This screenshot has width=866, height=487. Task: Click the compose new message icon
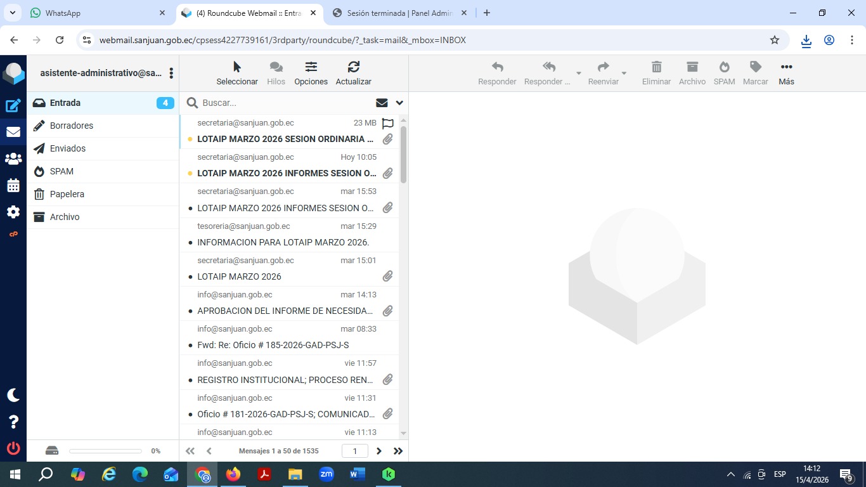(x=13, y=106)
